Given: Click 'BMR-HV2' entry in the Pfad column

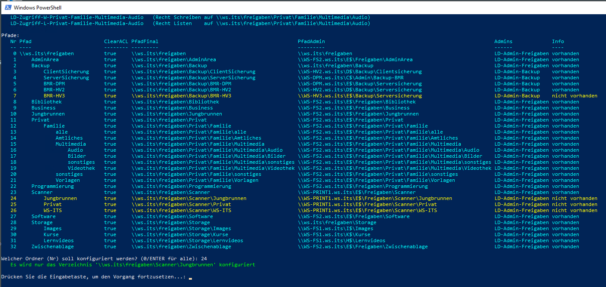Looking at the screenshot, I should click(54, 90).
